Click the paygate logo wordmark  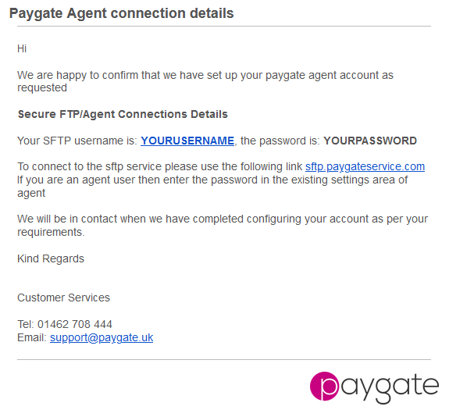(x=374, y=387)
